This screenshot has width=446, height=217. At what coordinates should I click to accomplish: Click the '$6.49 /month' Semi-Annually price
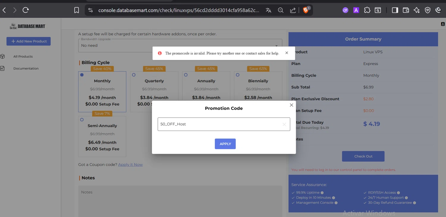pyautogui.click(x=102, y=142)
